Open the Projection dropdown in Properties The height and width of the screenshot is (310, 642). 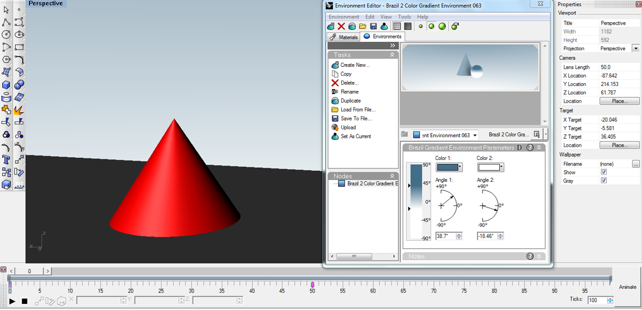pos(635,49)
